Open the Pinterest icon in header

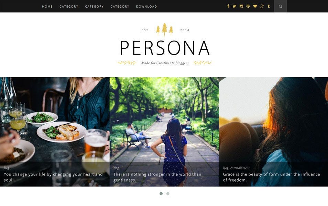(x=248, y=6)
